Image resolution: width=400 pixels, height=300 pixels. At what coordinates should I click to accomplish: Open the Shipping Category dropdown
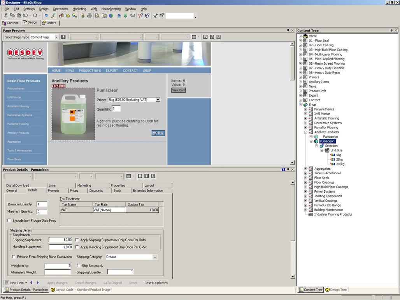pyautogui.click(x=154, y=257)
